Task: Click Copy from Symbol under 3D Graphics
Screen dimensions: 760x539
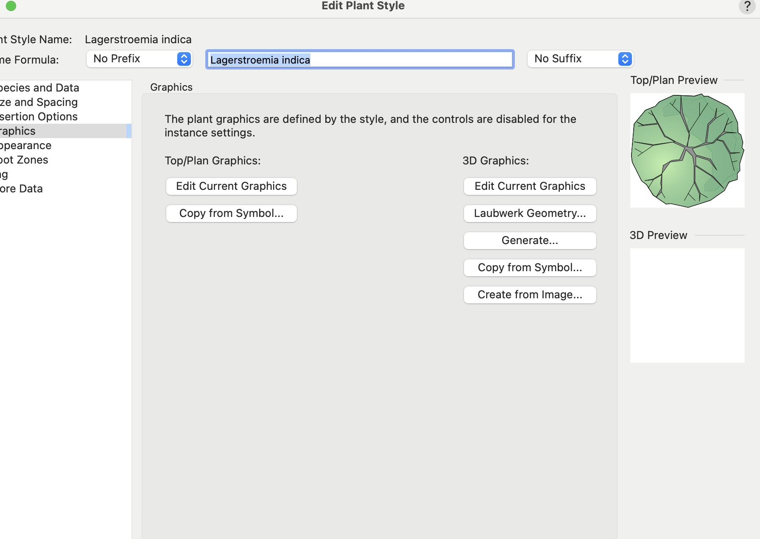Action: [530, 268]
